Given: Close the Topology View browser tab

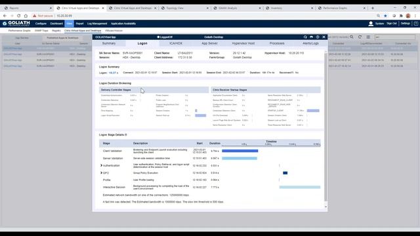Looking at the screenshot, I should pos(207,8).
